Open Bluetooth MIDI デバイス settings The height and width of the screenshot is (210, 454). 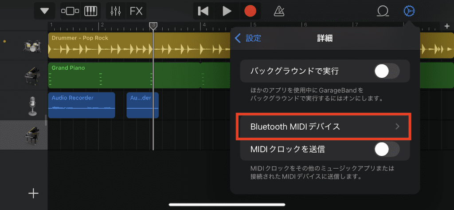click(325, 127)
